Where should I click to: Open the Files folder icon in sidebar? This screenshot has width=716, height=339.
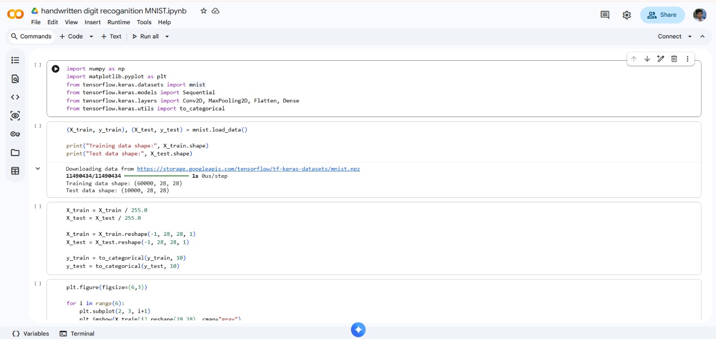pyautogui.click(x=15, y=153)
